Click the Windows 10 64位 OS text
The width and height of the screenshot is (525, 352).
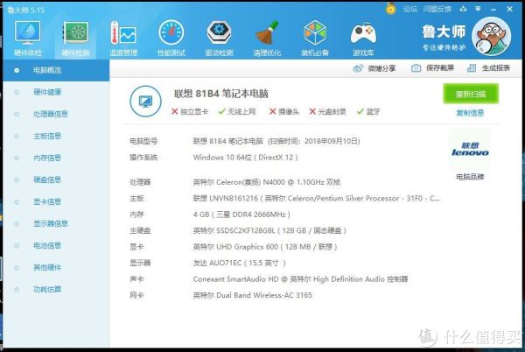coord(245,158)
